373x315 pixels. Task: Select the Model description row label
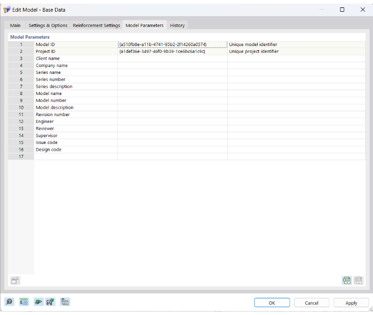76,108
